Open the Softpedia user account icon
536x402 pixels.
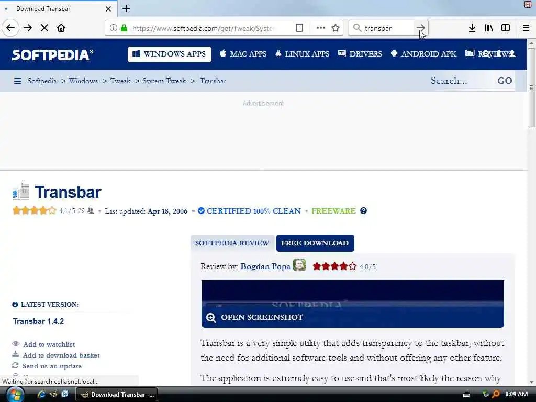[512, 54]
